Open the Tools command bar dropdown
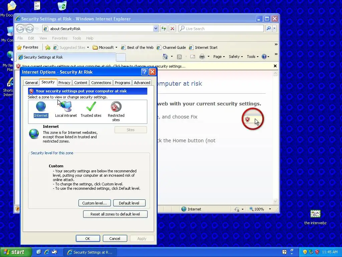 click(x=252, y=57)
